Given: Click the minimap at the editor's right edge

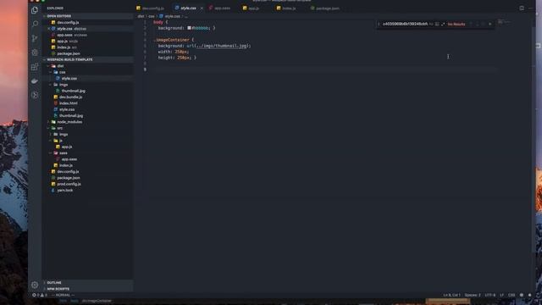Looking at the screenshot, I should pyautogui.click(x=504, y=23).
